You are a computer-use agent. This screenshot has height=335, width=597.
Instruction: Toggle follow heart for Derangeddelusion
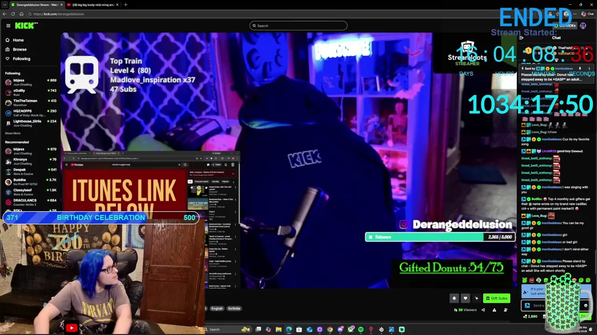click(465, 298)
